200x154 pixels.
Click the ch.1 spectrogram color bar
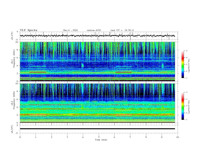click(x=183, y=64)
